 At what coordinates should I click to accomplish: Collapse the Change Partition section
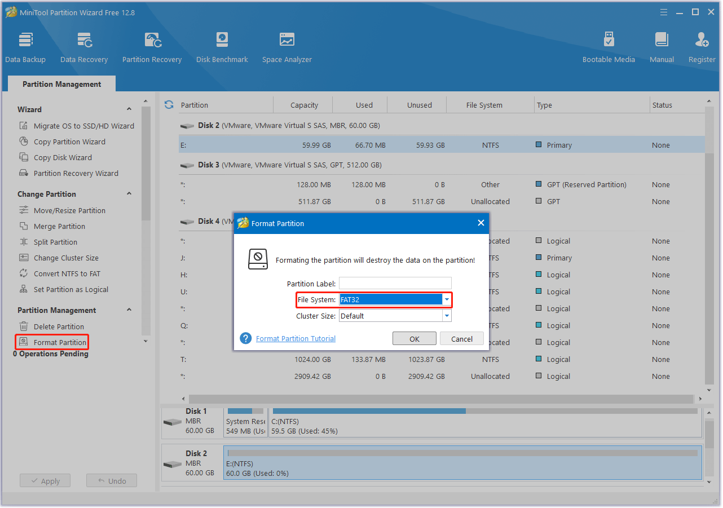pyautogui.click(x=129, y=194)
